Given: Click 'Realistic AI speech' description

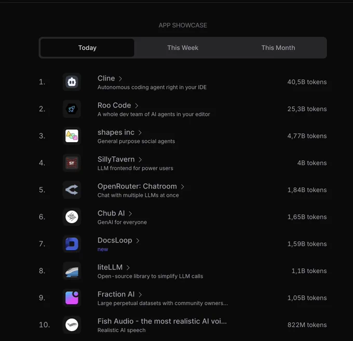Looking at the screenshot, I should click(121, 330).
